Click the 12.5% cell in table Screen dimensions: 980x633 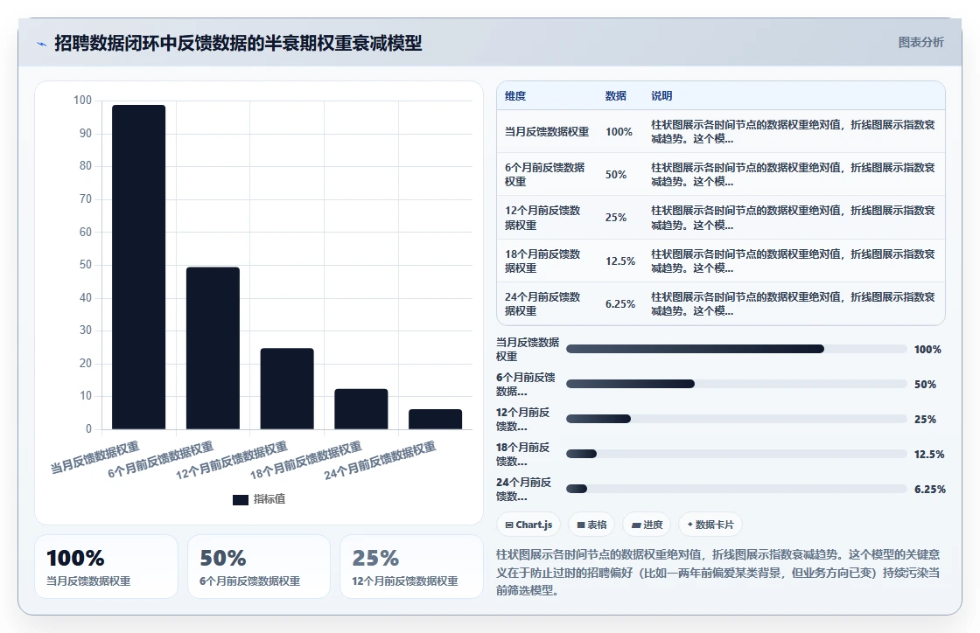(x=620, y=261)
